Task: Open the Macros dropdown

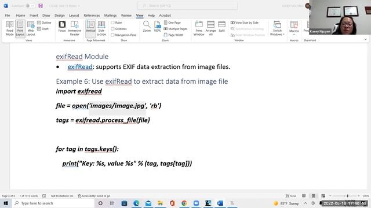Action: [x=294, y=28]
